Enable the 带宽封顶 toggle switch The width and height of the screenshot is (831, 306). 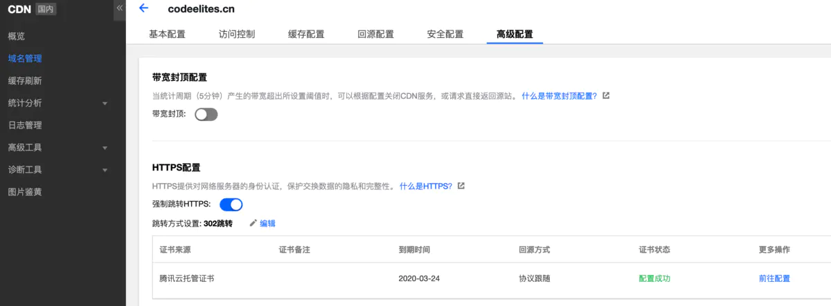point(206,115)
